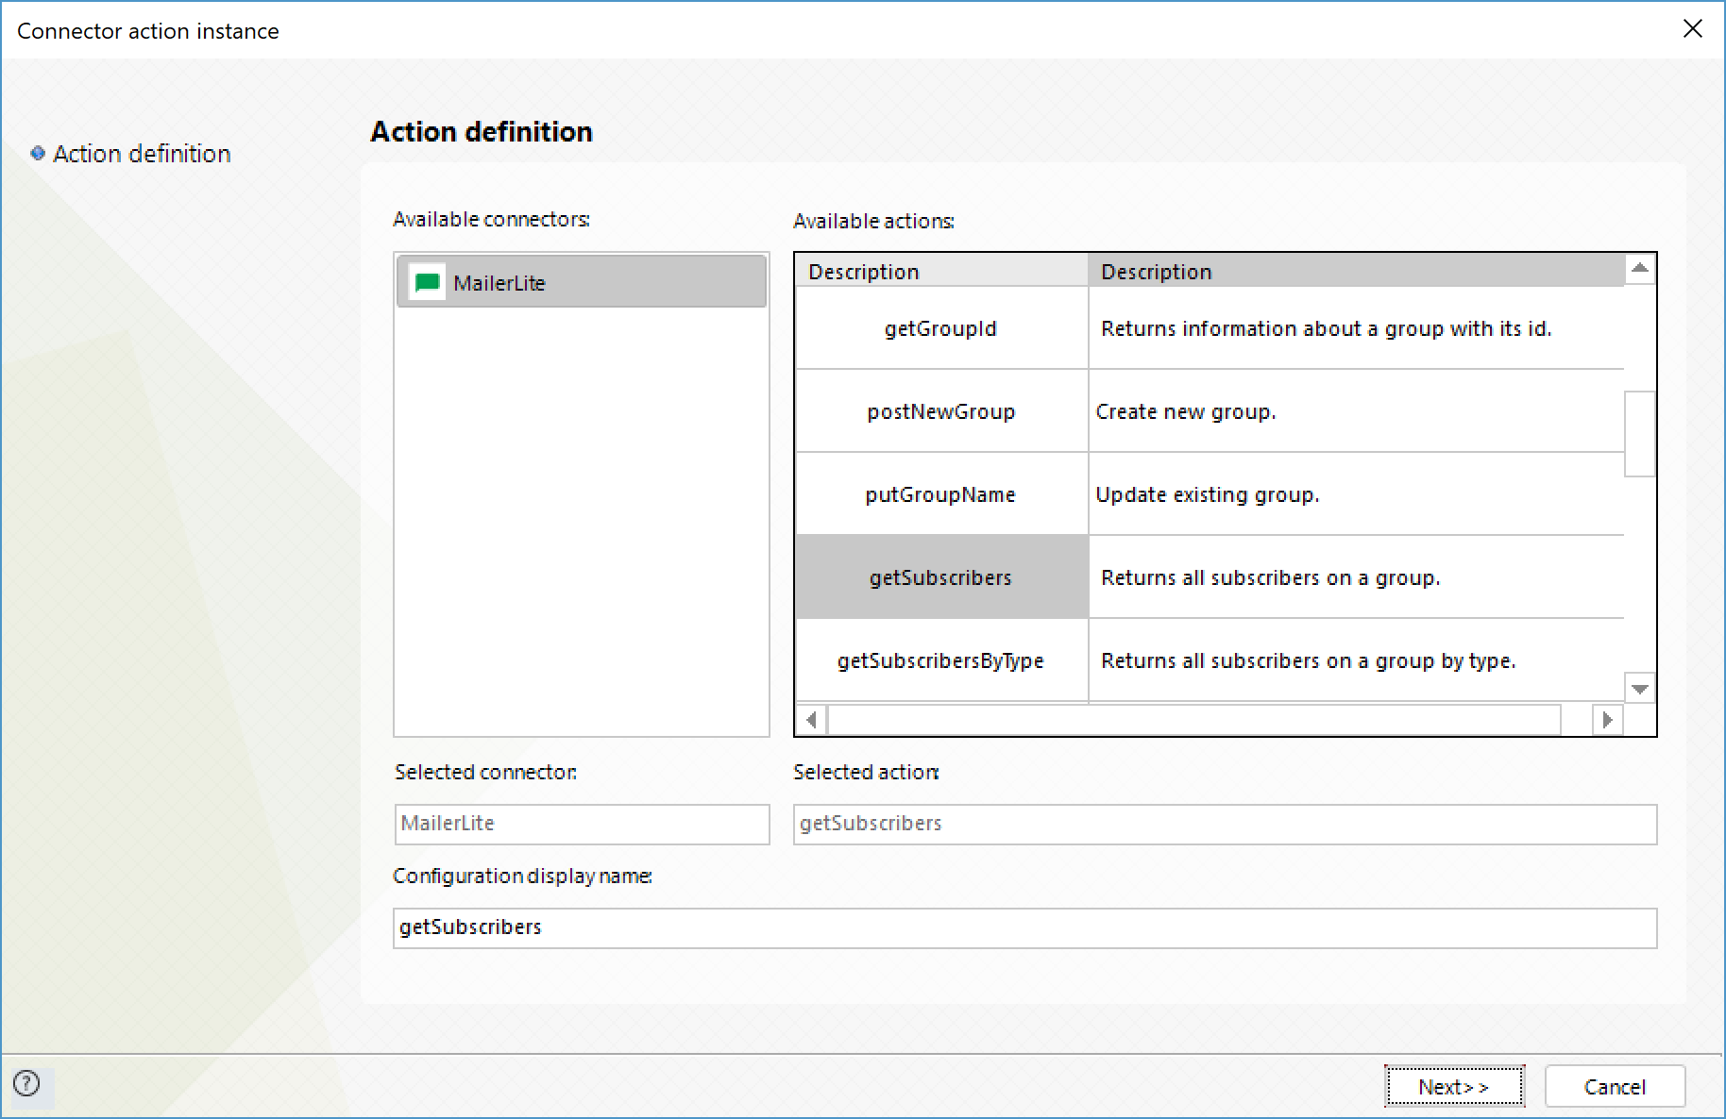Select the postNewGroup action

tap(941, 411)
